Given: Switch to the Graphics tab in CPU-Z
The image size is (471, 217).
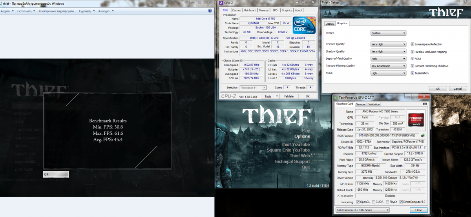Looking at the screenshot, I should tap(287, 11).
